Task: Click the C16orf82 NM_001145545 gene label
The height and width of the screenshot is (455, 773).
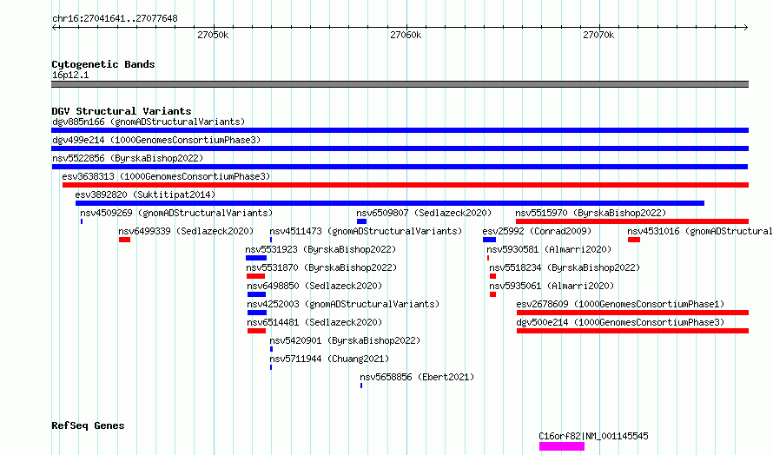Action: [x=593, y=436]
